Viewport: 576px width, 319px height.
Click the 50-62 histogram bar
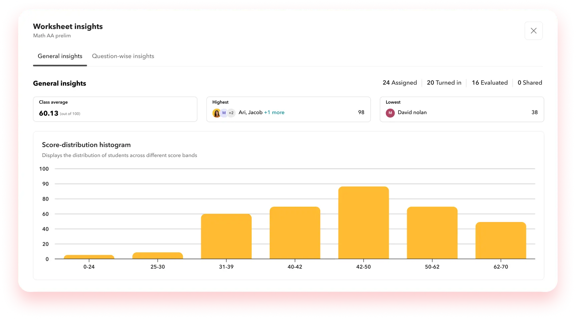pyautogui.click(x=432, y=233)
